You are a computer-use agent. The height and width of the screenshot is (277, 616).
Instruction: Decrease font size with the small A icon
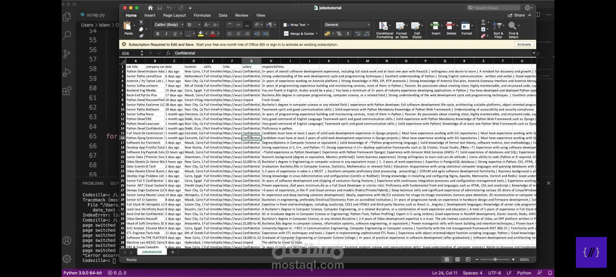(215, 25)
